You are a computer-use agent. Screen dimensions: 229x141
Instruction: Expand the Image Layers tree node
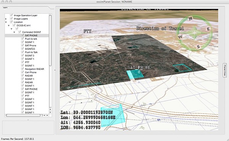[x=6, y=19]
